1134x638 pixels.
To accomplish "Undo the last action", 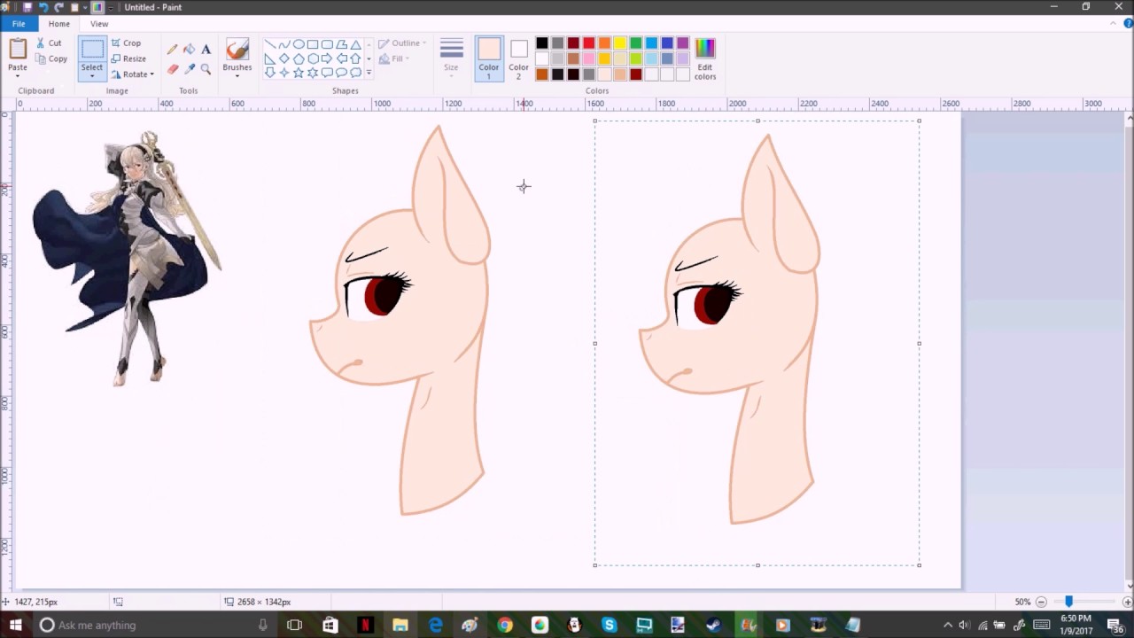I will (43, 7).
